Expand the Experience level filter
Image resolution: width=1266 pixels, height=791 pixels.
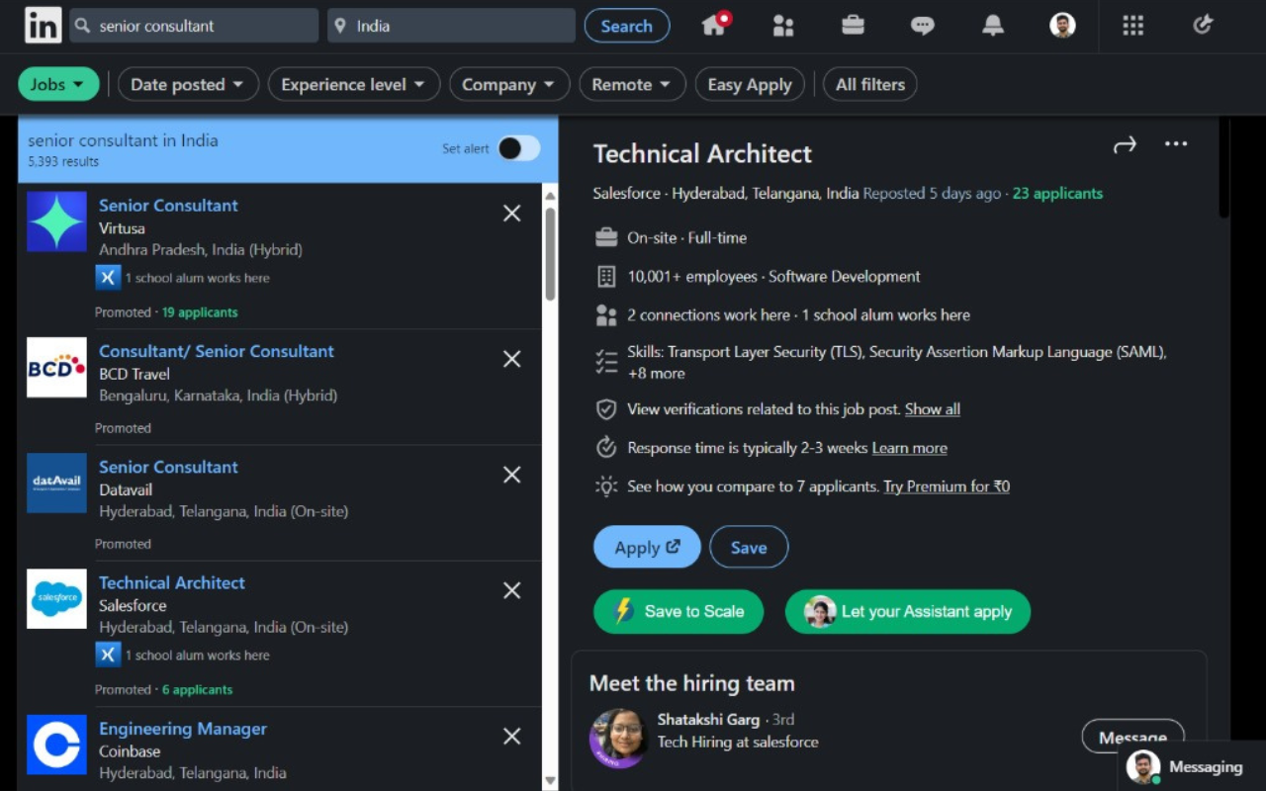(x=353, y=84)
